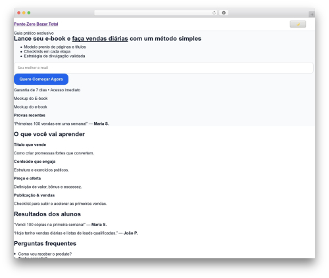
Task: Click the 'Provas recentes' heading
Action: point(30,115)
